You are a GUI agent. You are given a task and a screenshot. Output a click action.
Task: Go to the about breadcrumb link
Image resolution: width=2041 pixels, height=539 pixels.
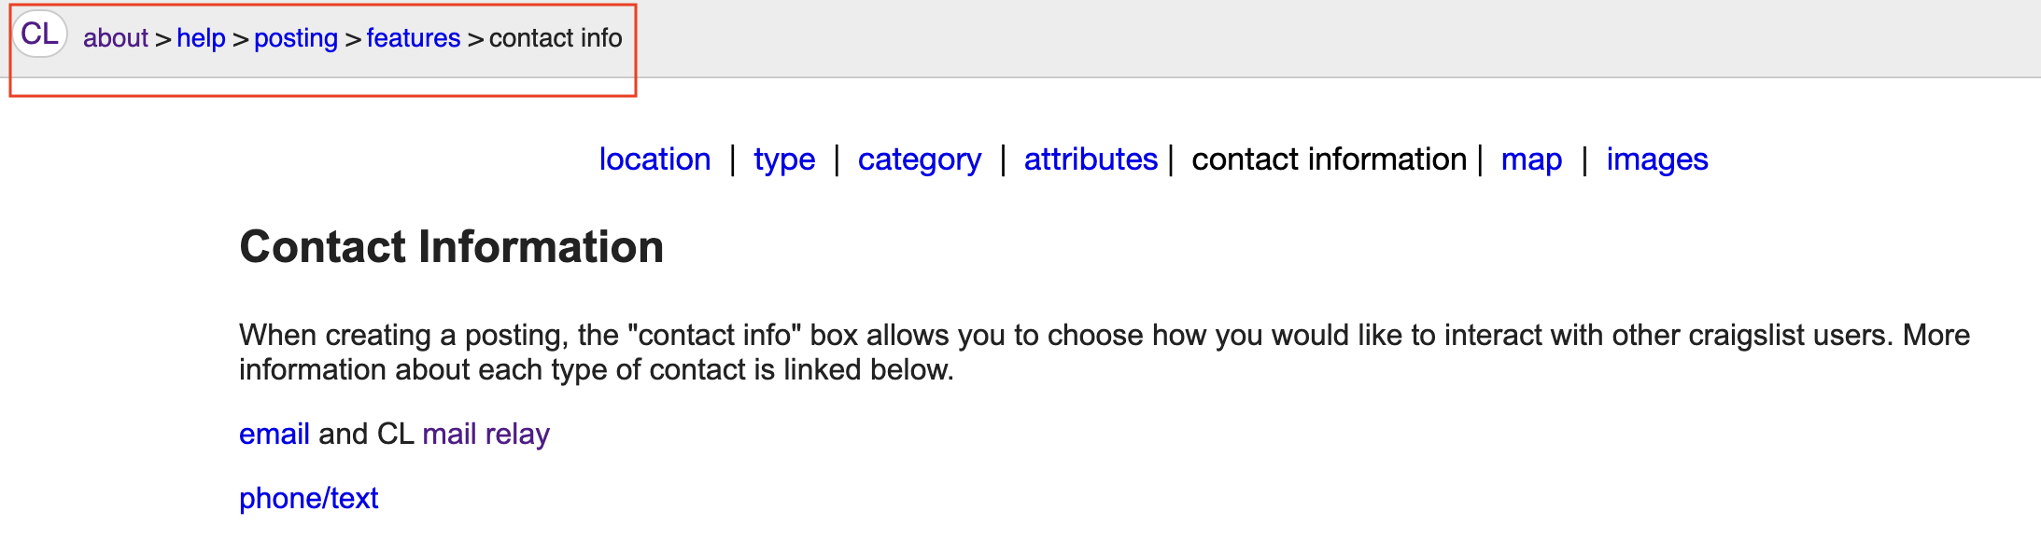pyautogui.click(x=115, y=38)
